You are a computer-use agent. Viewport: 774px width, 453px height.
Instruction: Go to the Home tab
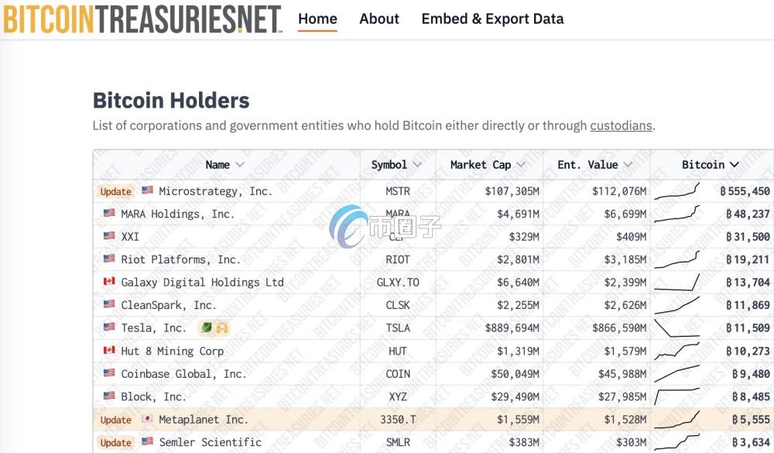[x=317, y=19]
